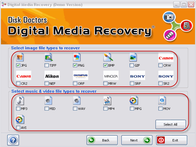Click the TIFF file type icon

click(x=48, y=57)
